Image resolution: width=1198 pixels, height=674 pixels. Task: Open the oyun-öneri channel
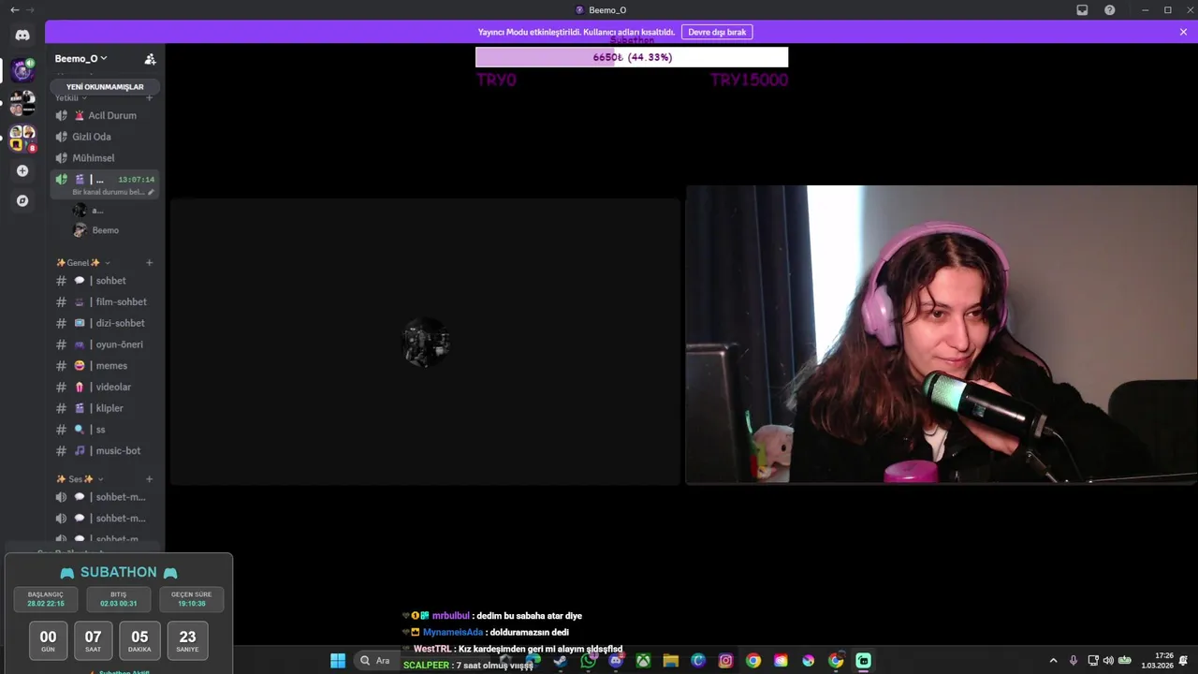pos(105,344)
